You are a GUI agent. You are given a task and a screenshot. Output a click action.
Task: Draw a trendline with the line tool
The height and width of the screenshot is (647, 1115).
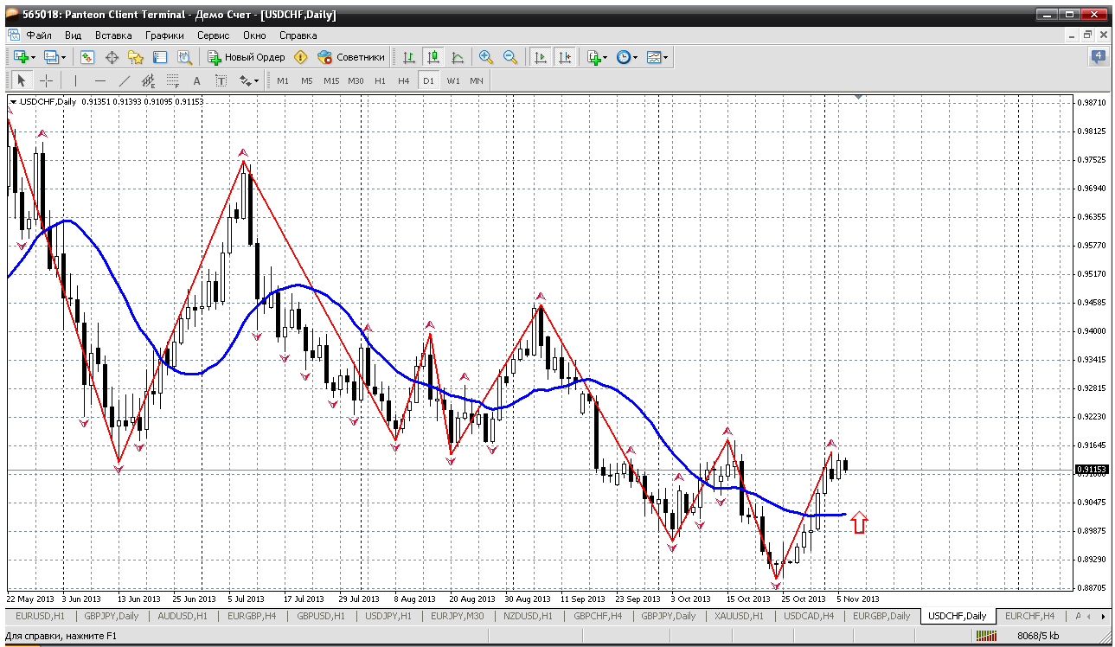(x=124, y=80)
